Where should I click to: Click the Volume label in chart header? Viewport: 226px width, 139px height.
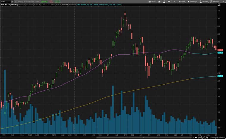coord(65,5)
